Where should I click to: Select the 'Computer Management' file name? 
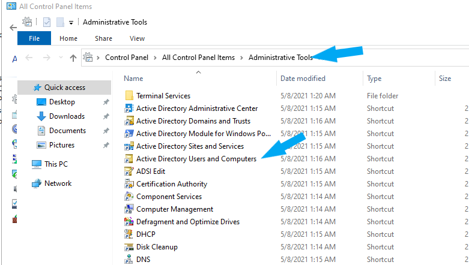coord(175,209)
